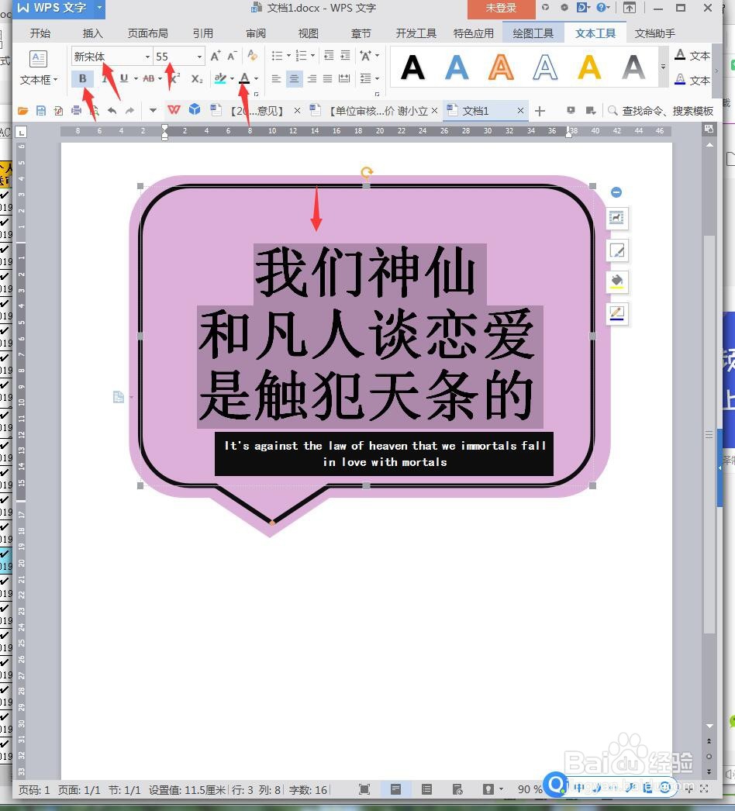Open font name dropdown 新宋体
735x811 pixels.
(x=147, y=57)
